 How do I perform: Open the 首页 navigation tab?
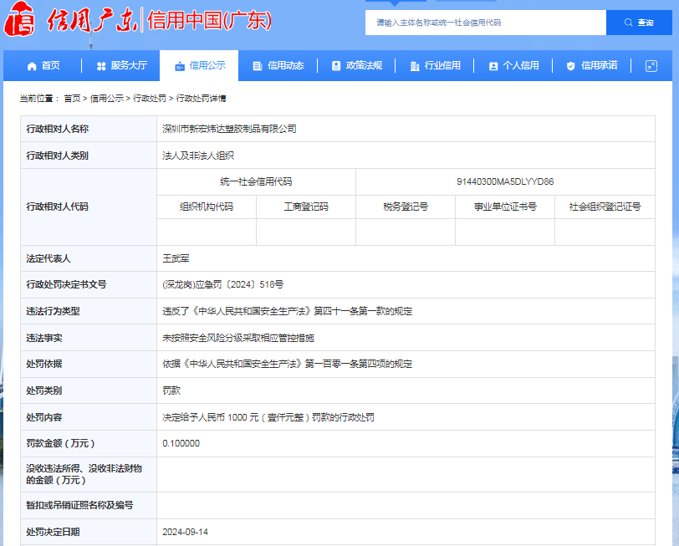(x=43, y=65)
